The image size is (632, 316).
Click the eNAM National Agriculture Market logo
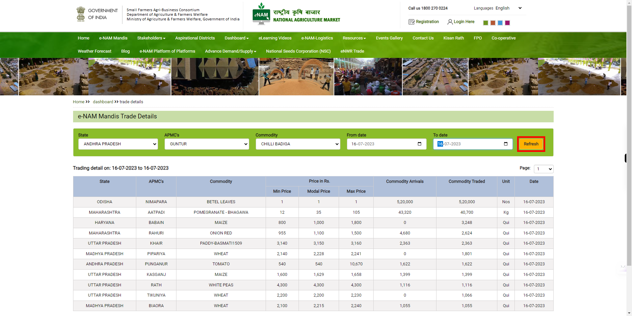(296, 14)
